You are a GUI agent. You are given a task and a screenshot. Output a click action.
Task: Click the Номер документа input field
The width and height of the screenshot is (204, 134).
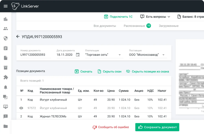[35, 55]
